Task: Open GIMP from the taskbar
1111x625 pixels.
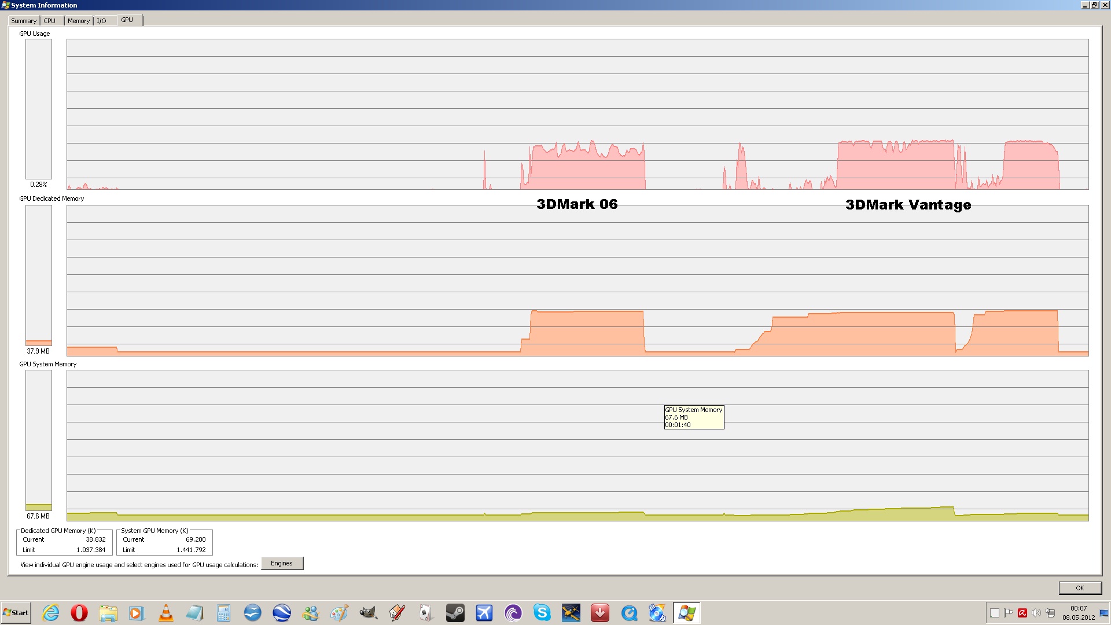Action: [x=368, y=613]
